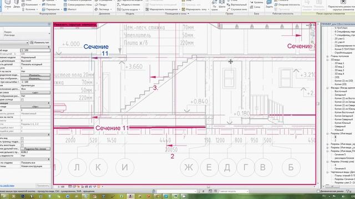
Task: Select the Шахта (shaft) opening tool
Action: [x=222, y=4]
